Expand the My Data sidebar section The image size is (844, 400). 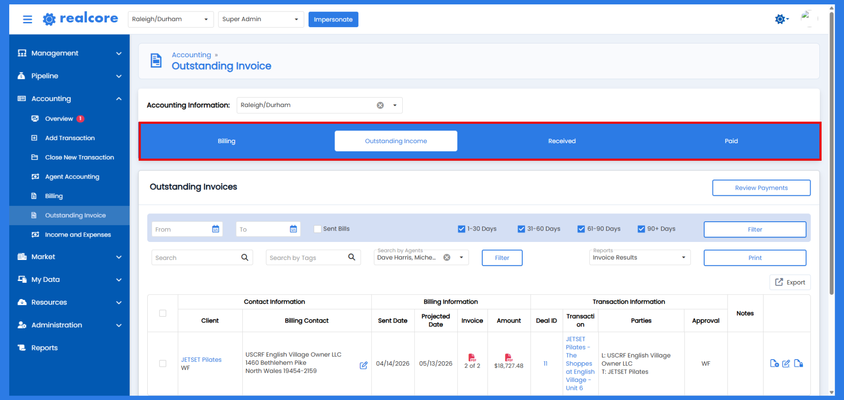click(69, 280)
